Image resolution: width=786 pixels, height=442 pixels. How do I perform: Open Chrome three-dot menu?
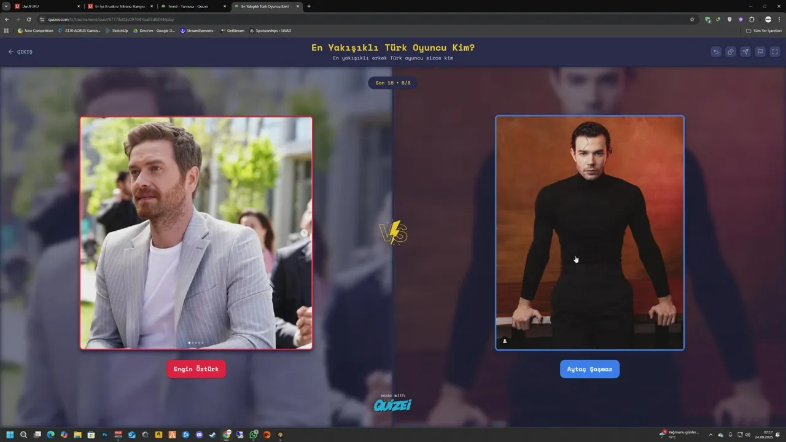click(779, 19)
